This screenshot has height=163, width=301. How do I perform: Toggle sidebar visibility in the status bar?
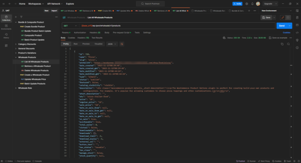coord(2,161)
